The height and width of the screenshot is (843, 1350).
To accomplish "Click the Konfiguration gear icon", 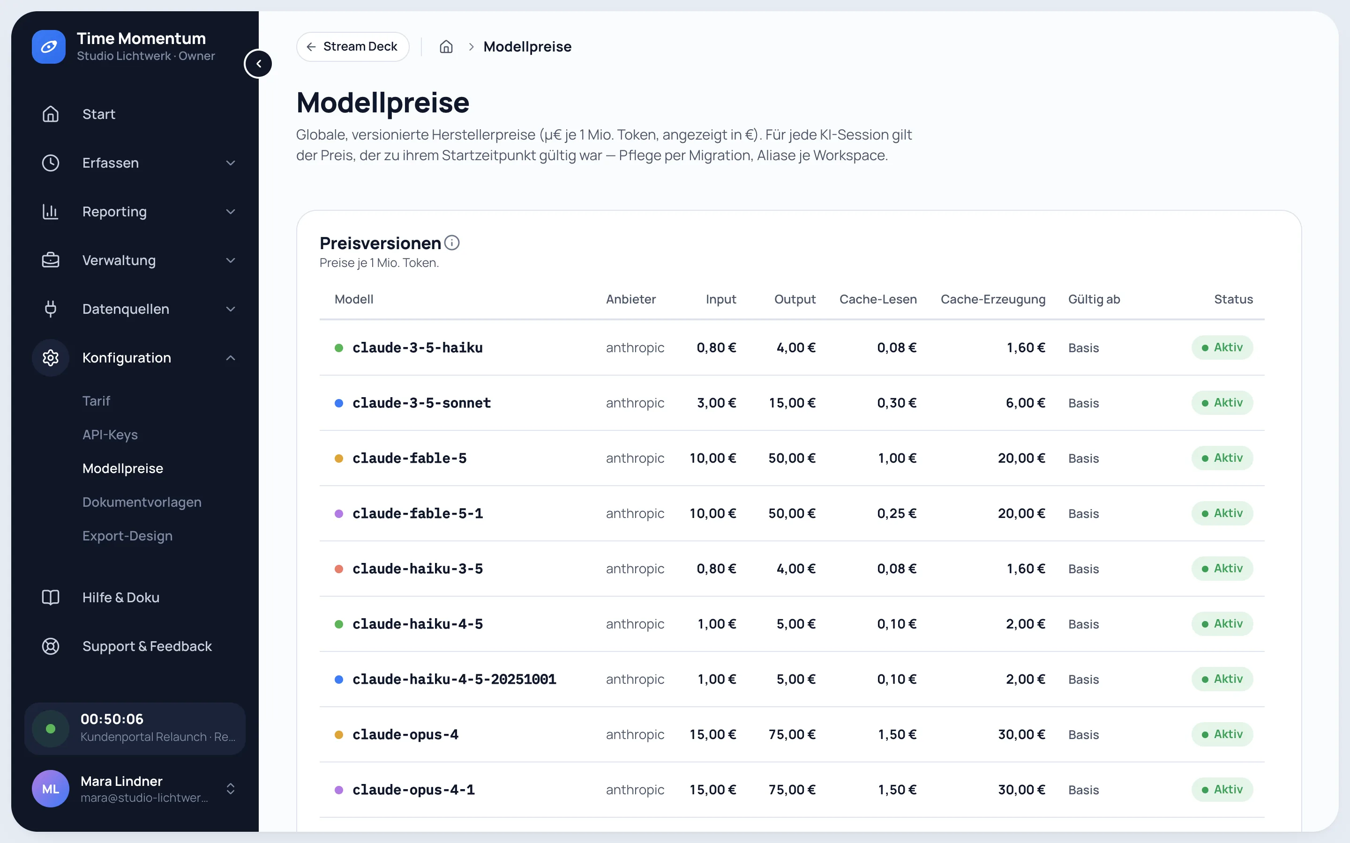I will [51, 358].
